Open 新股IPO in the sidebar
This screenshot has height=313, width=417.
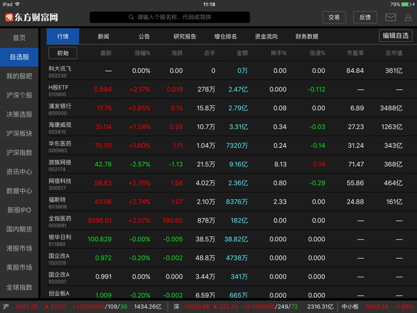tap(19, 210)
